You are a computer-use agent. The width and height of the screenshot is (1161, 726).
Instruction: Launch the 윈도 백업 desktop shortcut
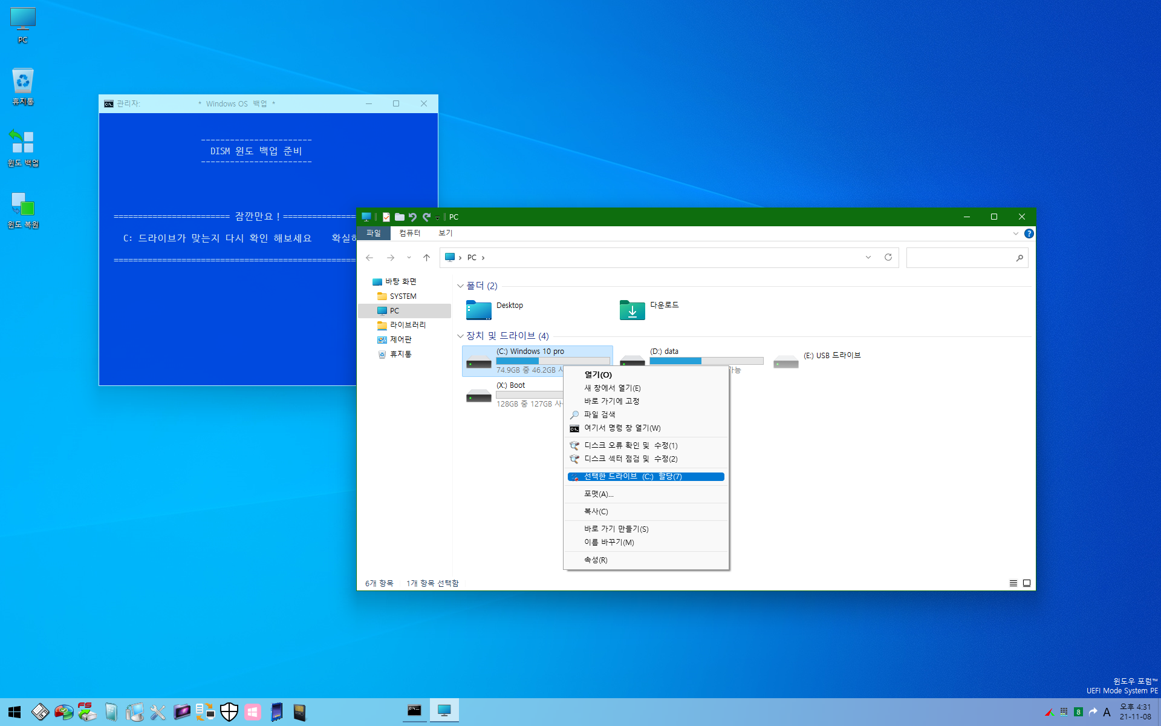coord(23,148)
